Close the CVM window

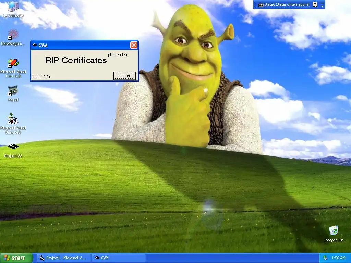134,45
